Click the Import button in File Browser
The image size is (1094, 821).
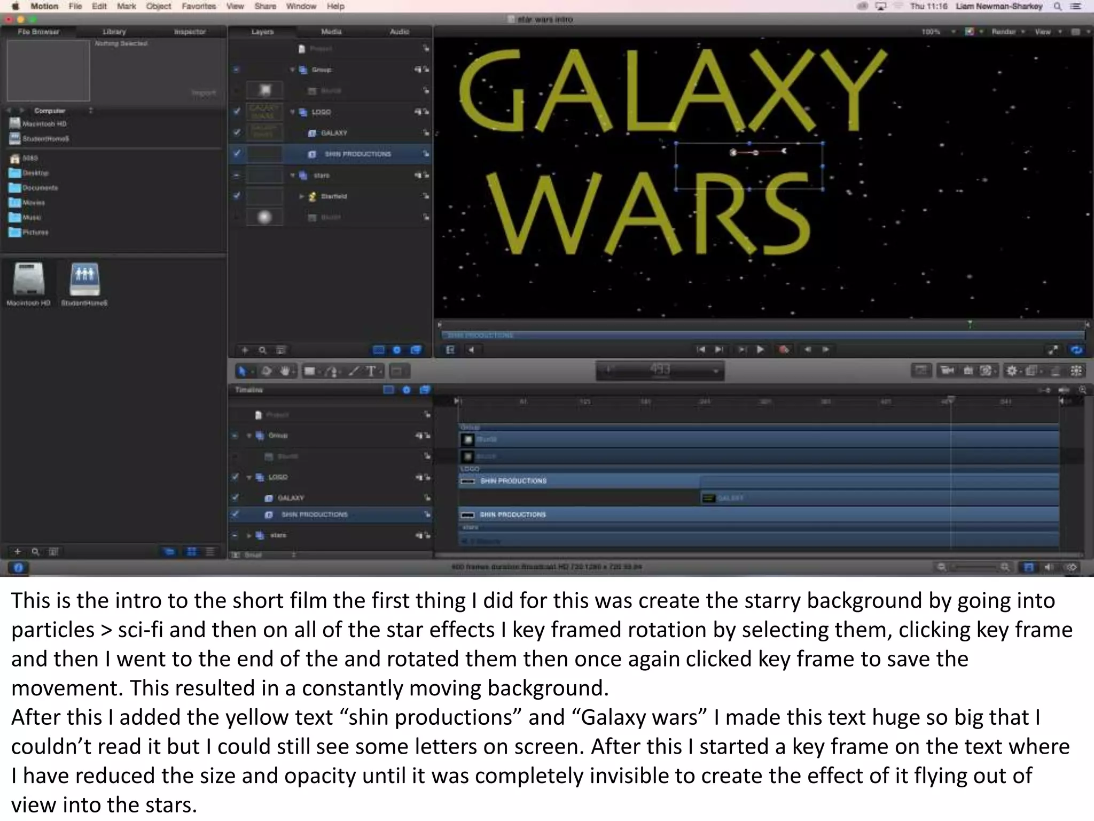click(204, 92)
